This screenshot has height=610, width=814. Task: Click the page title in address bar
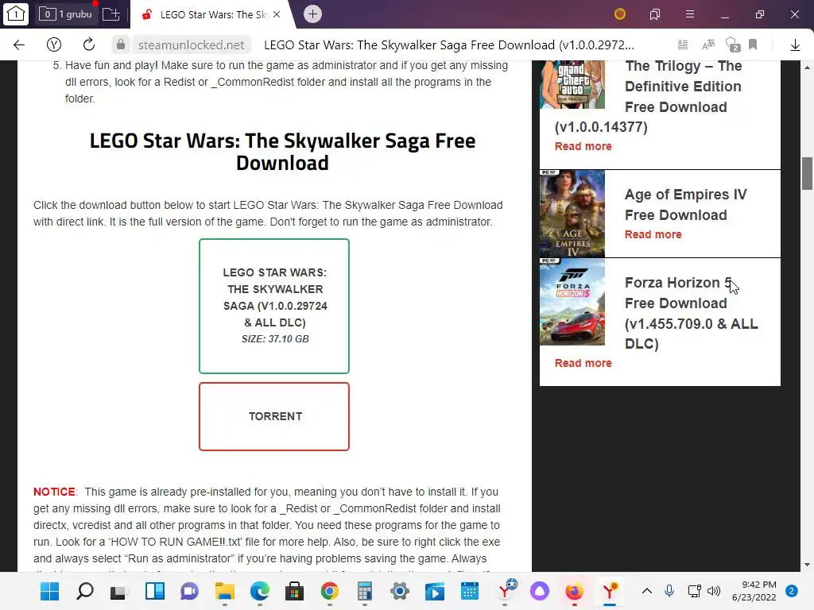click(x=449, y=45)
